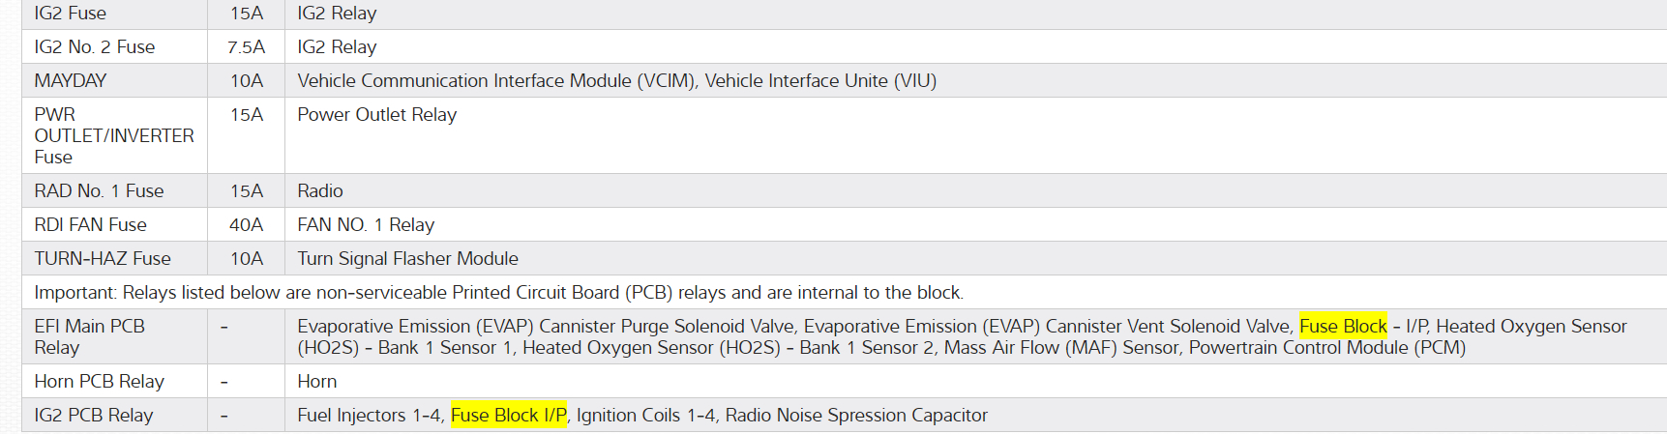The width and height of the screenshot is (1667, 434).
Task: Click the RDI FAN Fuse name
Action: [x=90, y=225]
